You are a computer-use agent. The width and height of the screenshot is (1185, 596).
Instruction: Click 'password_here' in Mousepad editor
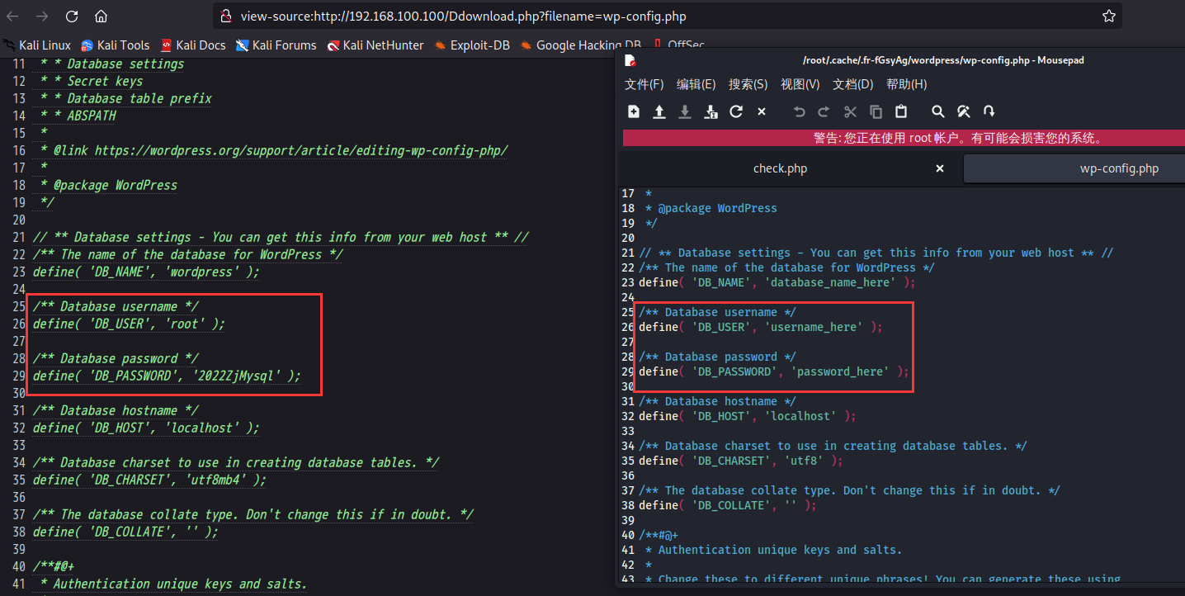[841, 371]
